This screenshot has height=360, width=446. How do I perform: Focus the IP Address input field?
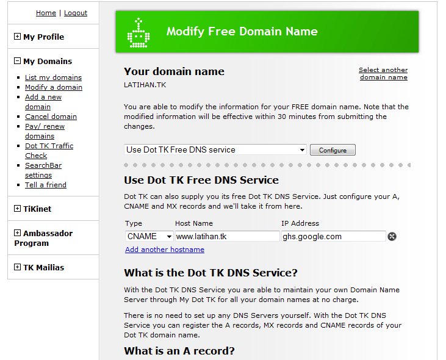(x=334, y=236)
